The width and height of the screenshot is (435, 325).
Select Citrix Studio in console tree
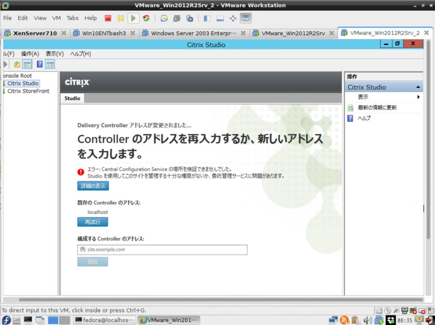coord(23,83)
